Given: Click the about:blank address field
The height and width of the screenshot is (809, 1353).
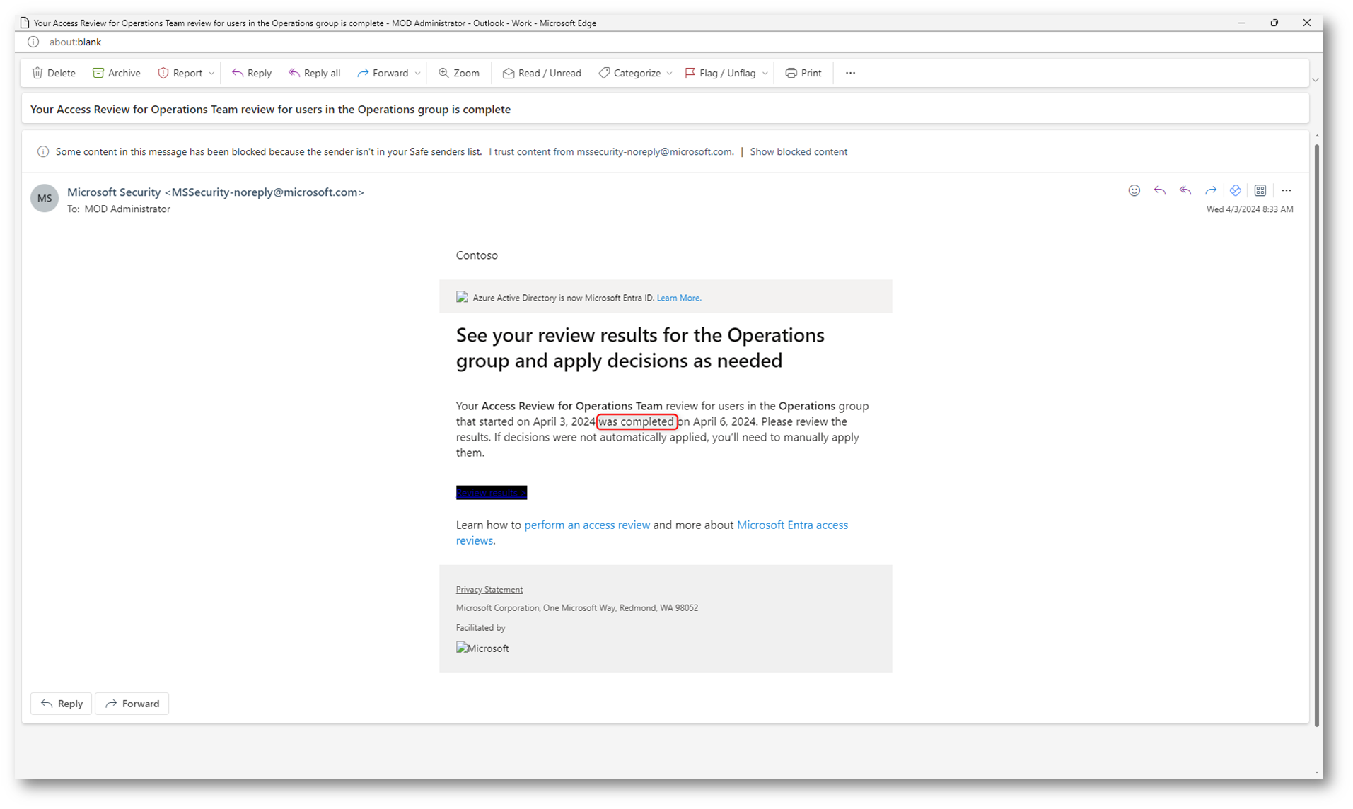Looking at the screenshot, I should 75,42.
